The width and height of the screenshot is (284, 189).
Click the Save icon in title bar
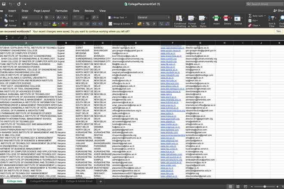point(3,4)
